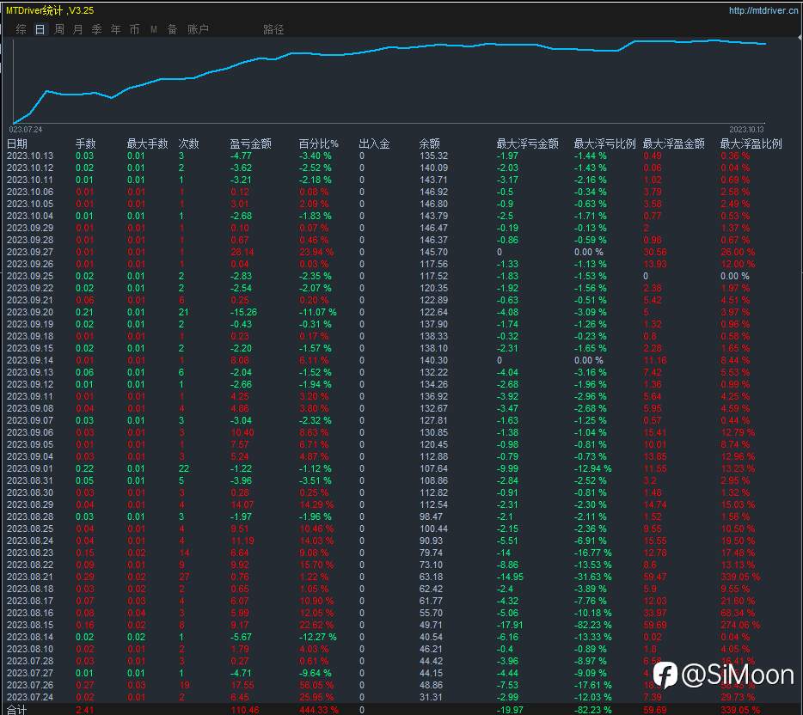Click the 余额 column header

[430, 144]
